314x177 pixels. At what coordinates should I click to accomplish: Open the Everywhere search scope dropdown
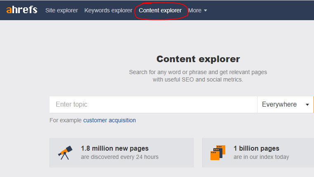pos(286,105)
